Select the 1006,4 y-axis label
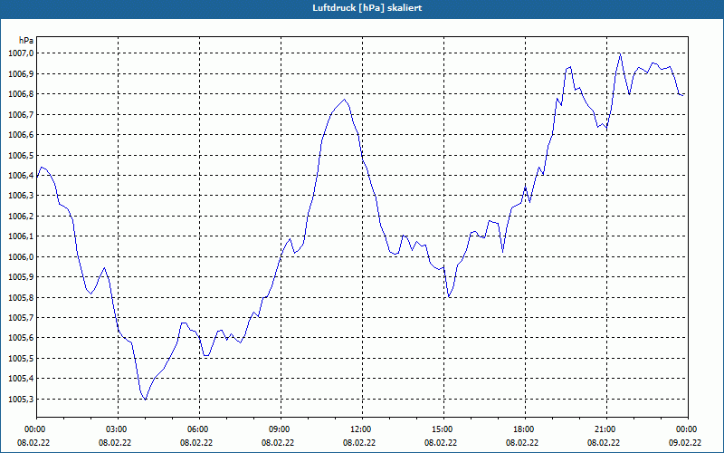This screenshot has height=453, width=724. (x=21, y=176)
